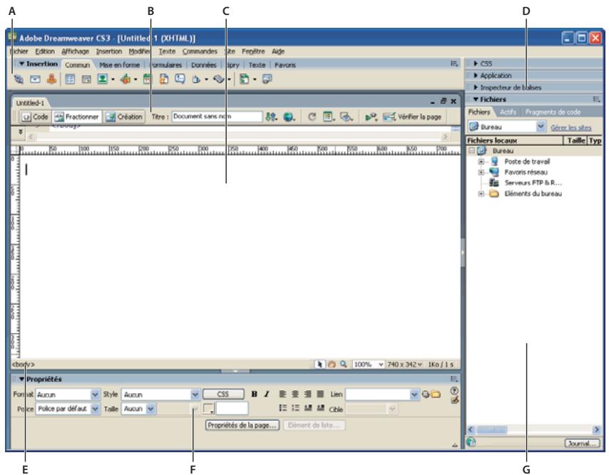The image size is (609, 475).
Task: Toggle Italic formatting in Propriétés
Action: pos(267,394)
